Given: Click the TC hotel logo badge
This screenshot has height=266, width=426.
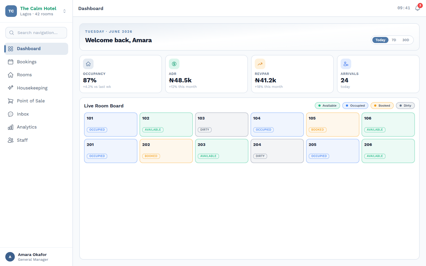Looking at the screenshot, I should click(x=11, y=11).
